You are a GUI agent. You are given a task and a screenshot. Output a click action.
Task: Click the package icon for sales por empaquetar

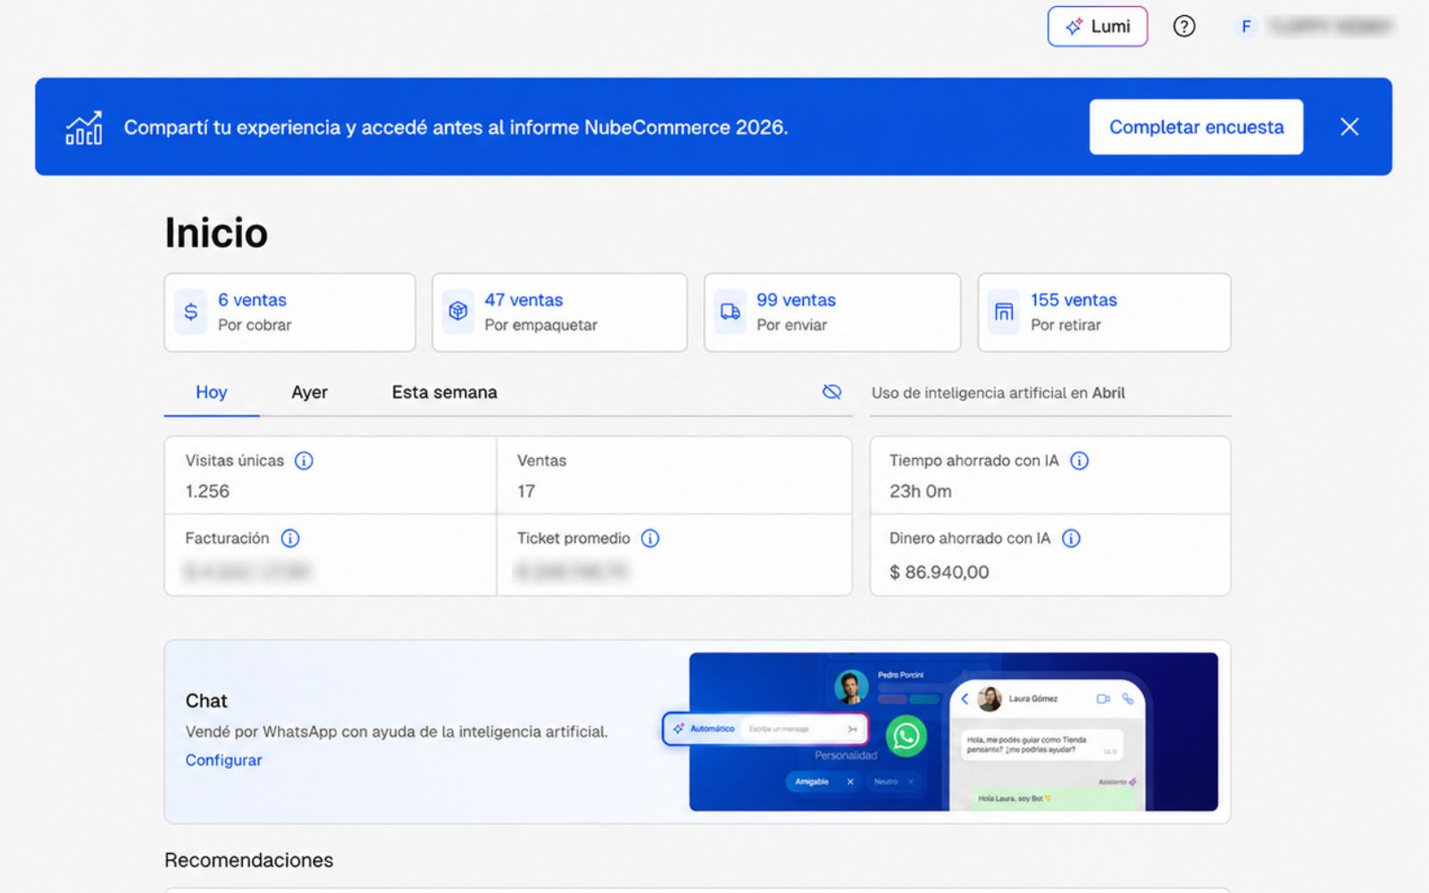coord(458,312)
